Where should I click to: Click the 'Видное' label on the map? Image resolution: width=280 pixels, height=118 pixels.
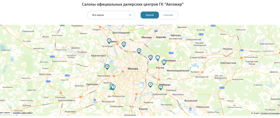click(143, 109)
